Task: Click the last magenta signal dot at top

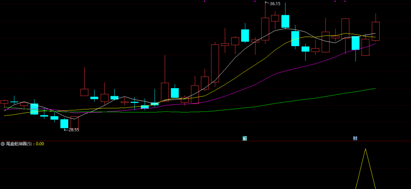Action: (345, 1)
